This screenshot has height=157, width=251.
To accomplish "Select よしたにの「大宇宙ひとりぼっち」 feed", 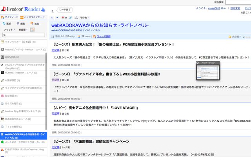I will click(24, 144).
